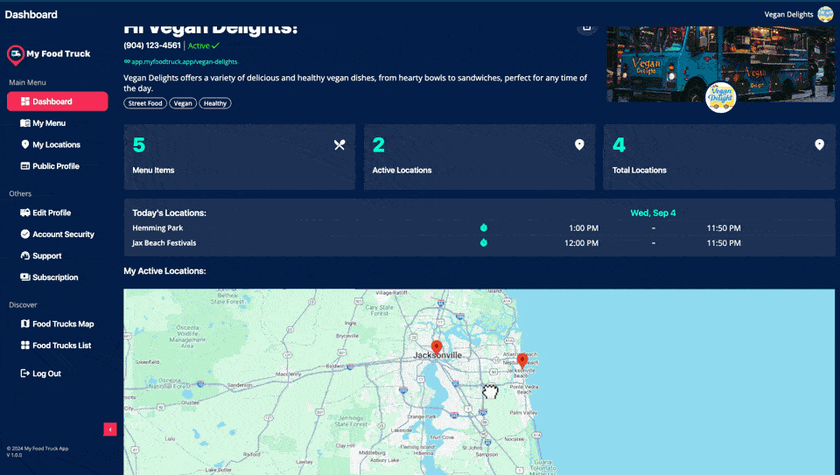Collapse the sidebar with the red arrow

tap(110, 429)
